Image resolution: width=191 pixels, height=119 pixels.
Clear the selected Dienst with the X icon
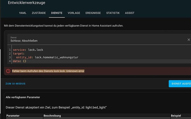tap(189, 40)
